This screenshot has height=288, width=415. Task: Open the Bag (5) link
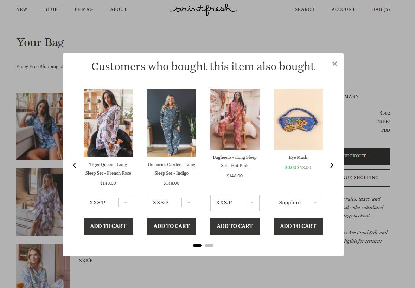[381, 9]
